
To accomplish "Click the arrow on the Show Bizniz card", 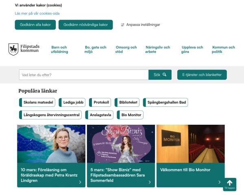I will click(x=150, y=182).
